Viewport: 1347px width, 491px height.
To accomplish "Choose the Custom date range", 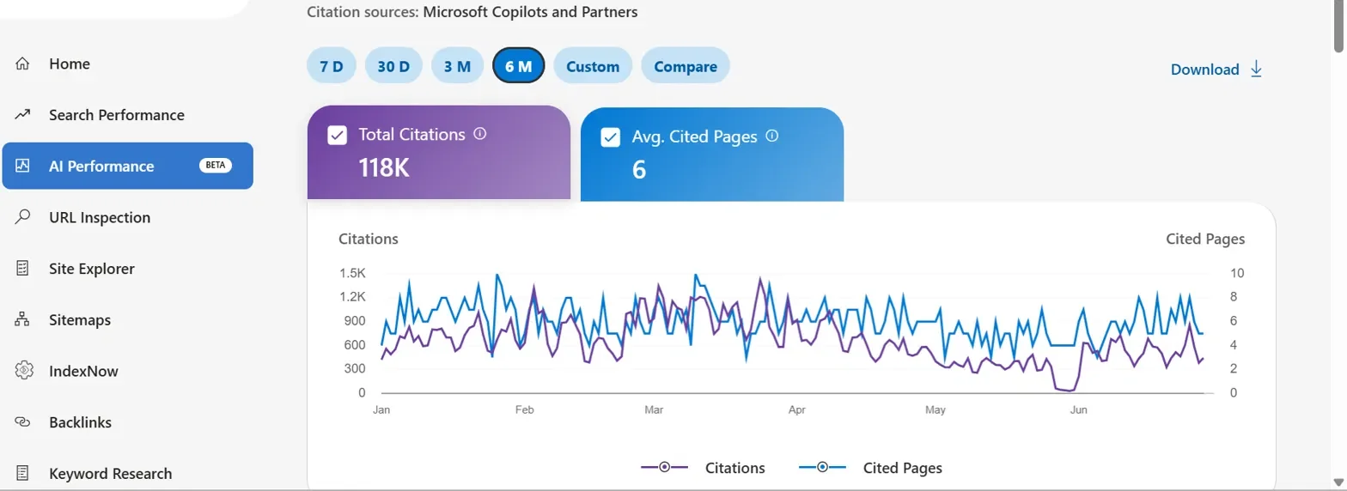I will (593, 66).
